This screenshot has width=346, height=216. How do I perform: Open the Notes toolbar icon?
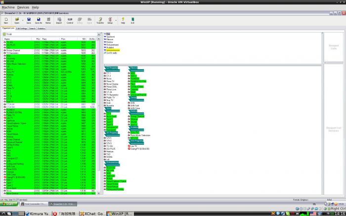[x=48, y=21]
